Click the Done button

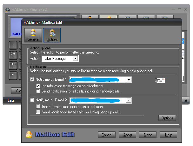pyautogui.click(x=148, y=135)
